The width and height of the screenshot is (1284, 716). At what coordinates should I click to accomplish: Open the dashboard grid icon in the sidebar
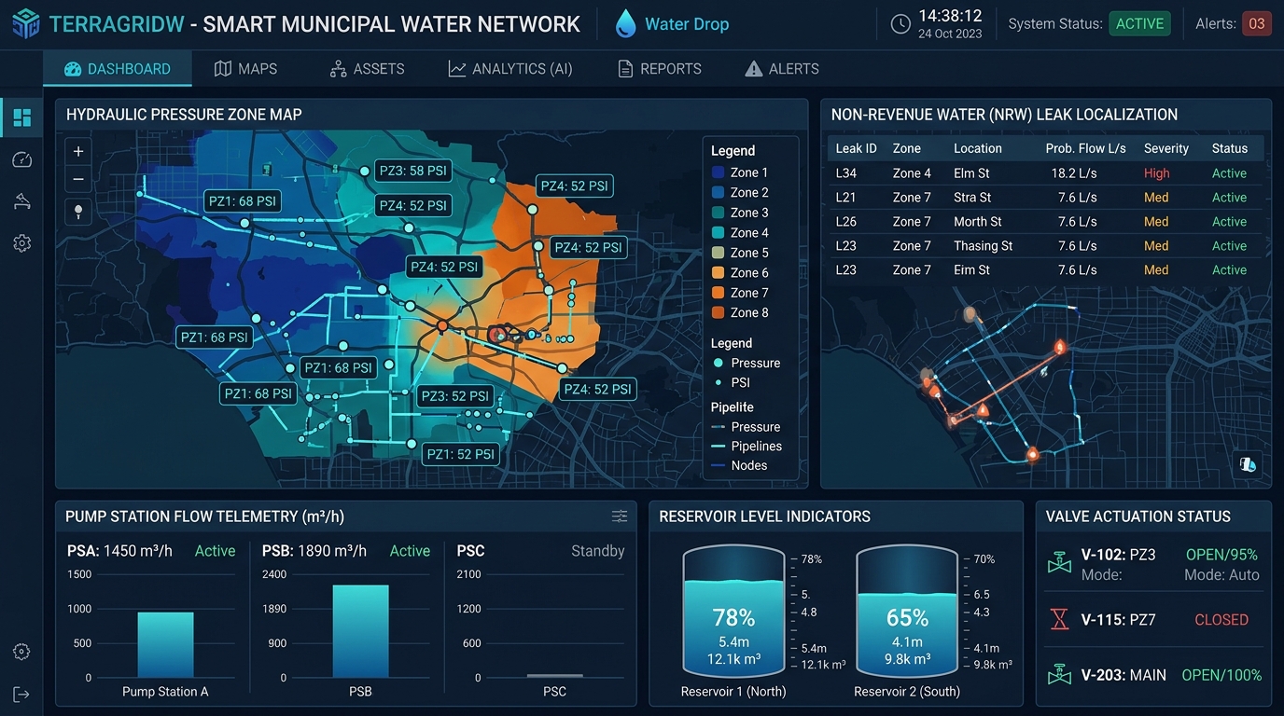pos(22,117)
